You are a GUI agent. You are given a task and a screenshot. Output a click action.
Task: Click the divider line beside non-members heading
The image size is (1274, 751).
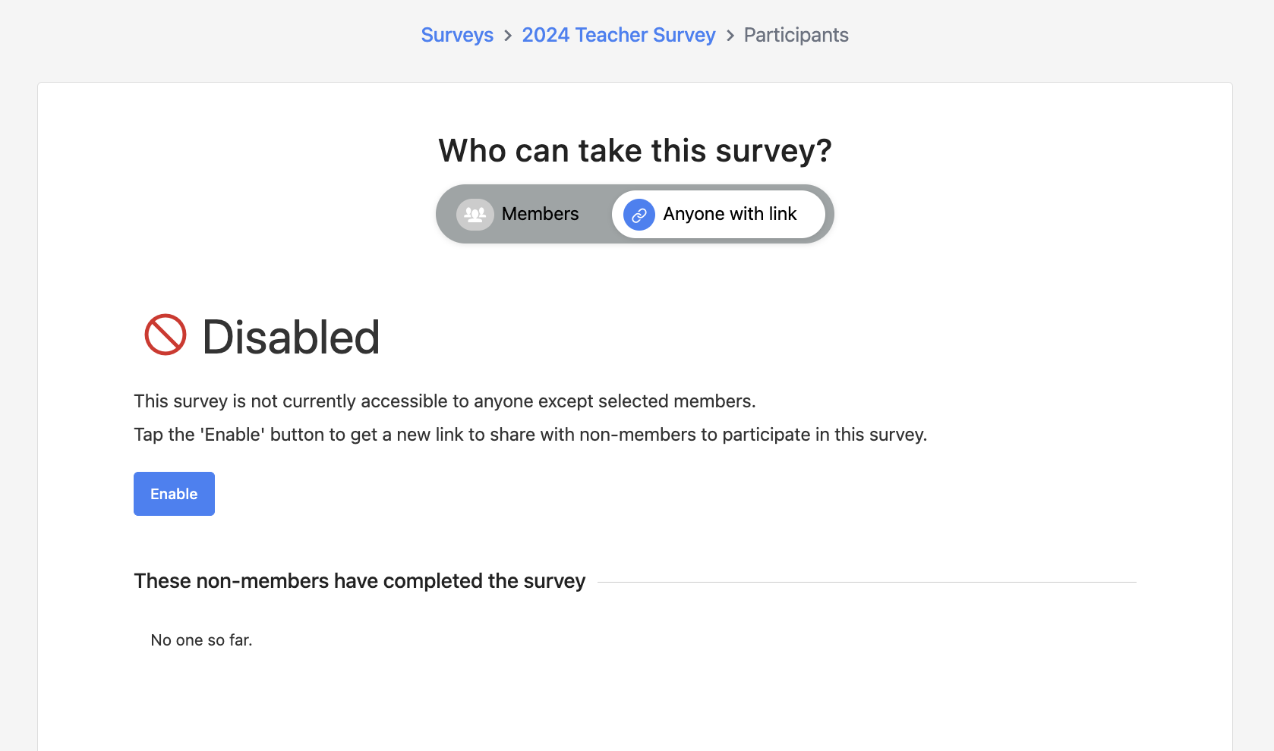coord(867,582)
